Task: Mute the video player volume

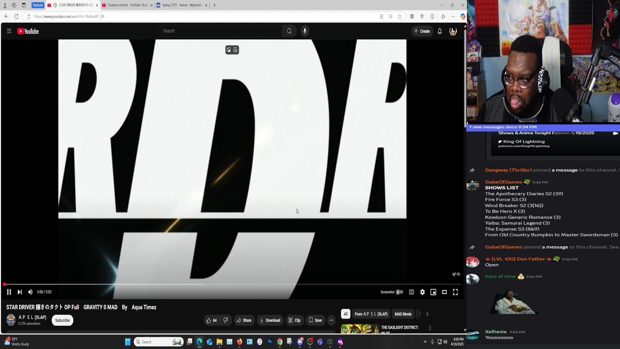Action: (30, 292)
